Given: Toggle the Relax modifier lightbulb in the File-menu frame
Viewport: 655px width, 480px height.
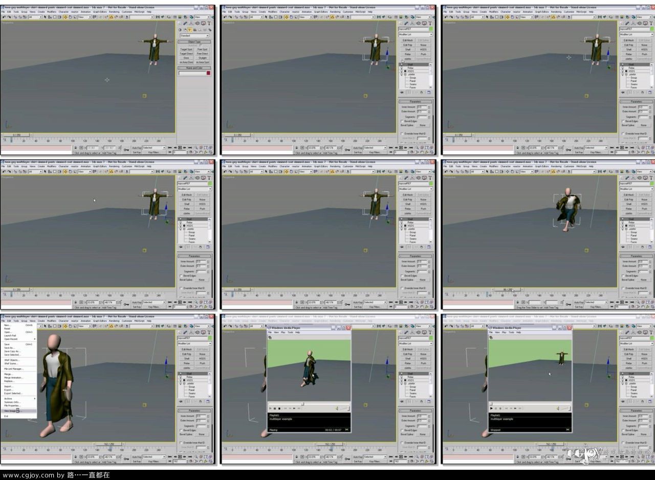Looking at the screenshot, I should [181, 377].
